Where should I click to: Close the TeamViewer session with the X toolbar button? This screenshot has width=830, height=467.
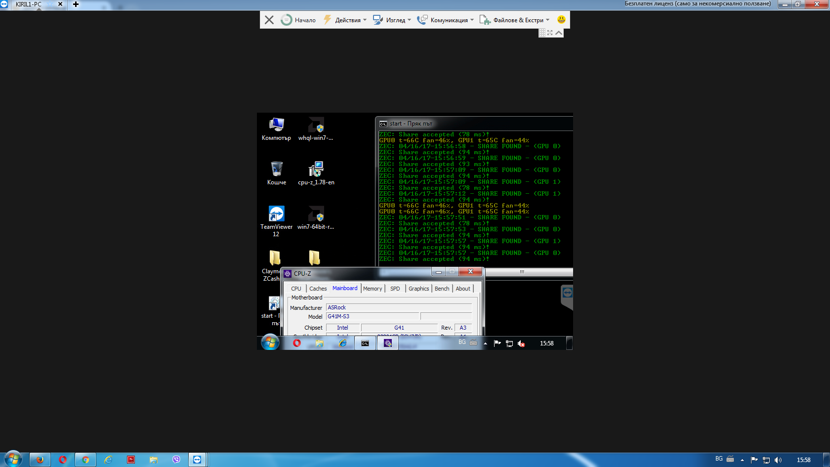click(x=269, y=20)
